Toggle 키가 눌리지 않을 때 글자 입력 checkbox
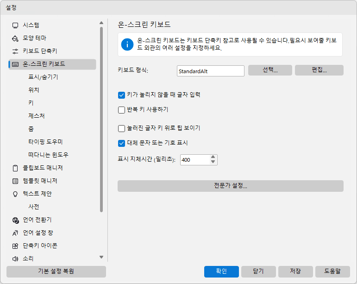The height and width of the screenshot is (284, 357). pos(121,95)
